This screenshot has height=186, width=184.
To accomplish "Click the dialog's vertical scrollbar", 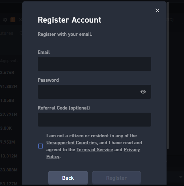I will (x=168, y=75).
